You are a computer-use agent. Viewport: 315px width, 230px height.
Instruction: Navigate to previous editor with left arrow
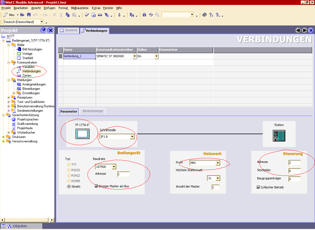[298, 30]
